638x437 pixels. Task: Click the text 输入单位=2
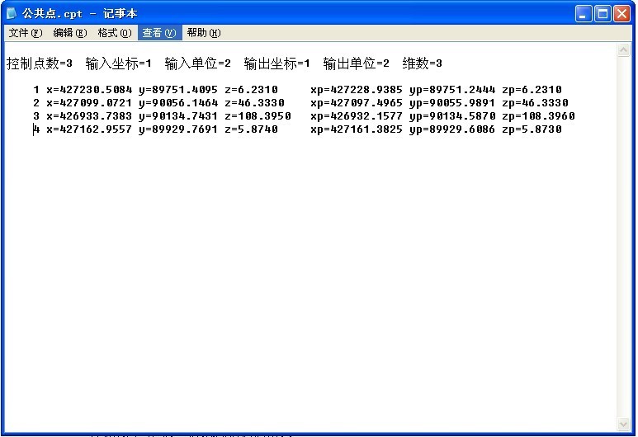(x=198, y=63)
